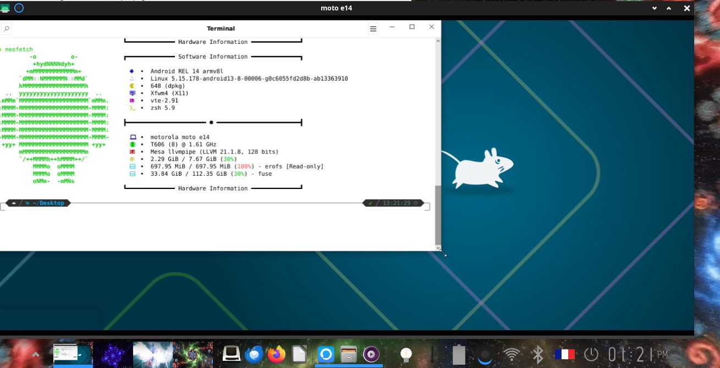Open the purple media player icon in taskbar

372,354
